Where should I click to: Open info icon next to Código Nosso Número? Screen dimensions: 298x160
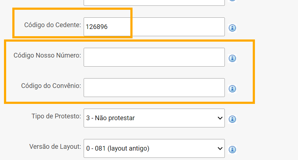(232, 58)
